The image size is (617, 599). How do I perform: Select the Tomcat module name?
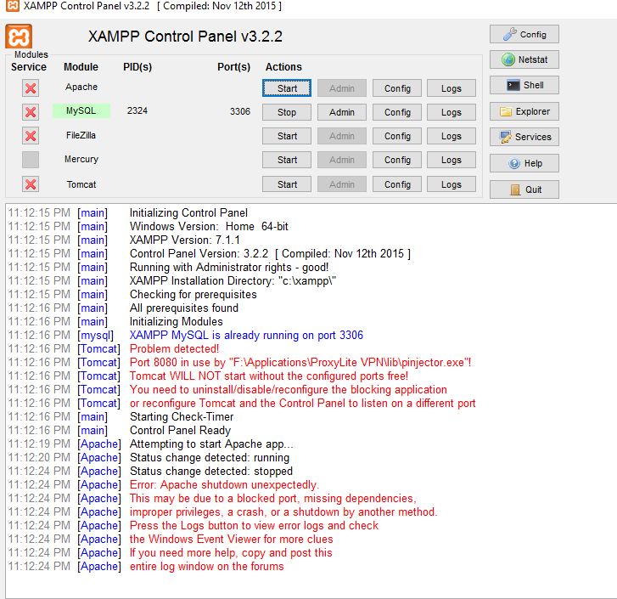(81, 184)
